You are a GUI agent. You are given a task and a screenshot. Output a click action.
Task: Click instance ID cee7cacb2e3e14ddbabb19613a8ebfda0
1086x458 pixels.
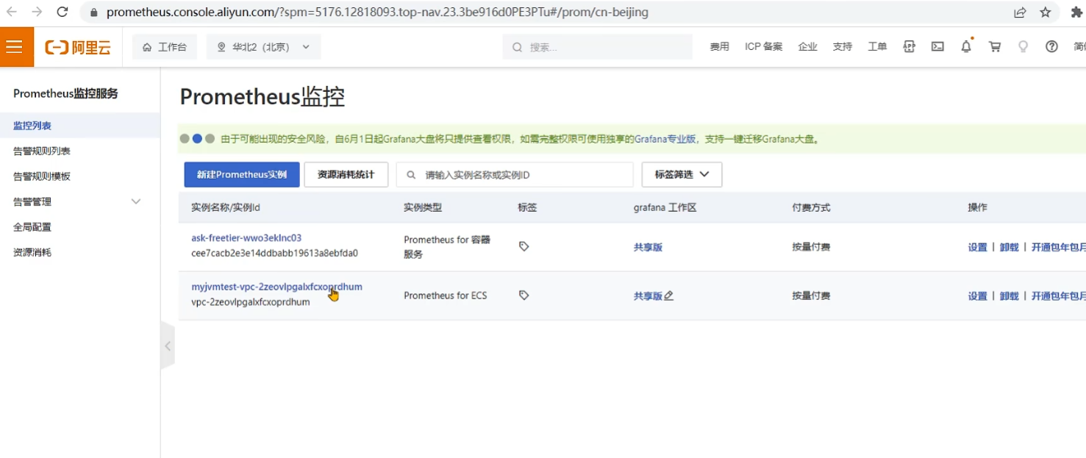(x=274, y=253)
